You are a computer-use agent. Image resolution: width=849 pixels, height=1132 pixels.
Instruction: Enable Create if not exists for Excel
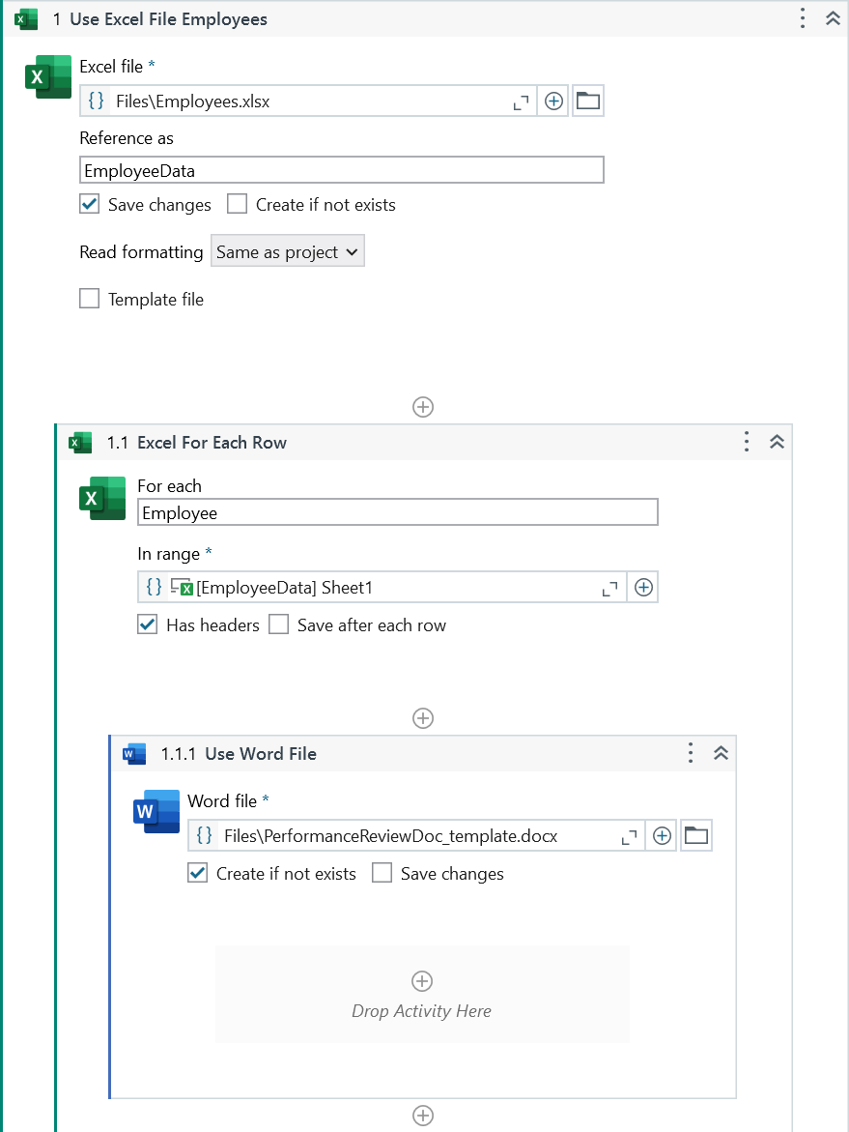click(x=238, y=204)
